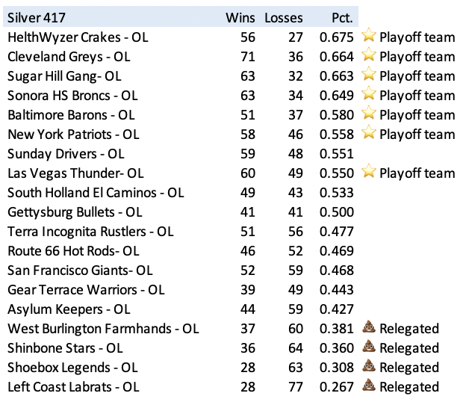This screenshot has width=466, height=402.
Task: Click the star icon beside HelthWyzer Crakes
Action: pos(369,37)
